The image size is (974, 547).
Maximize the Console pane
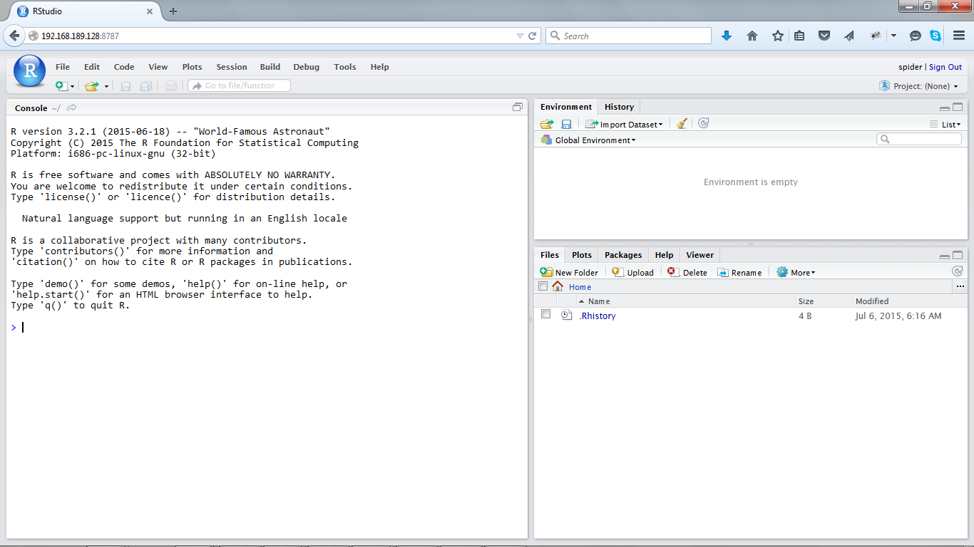click(518, 108)
